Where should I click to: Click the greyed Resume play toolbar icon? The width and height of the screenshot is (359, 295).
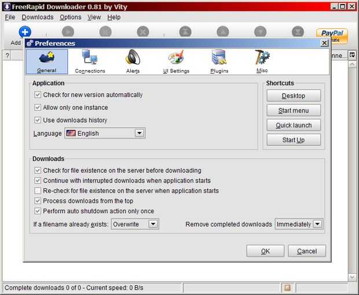point(68,32)
